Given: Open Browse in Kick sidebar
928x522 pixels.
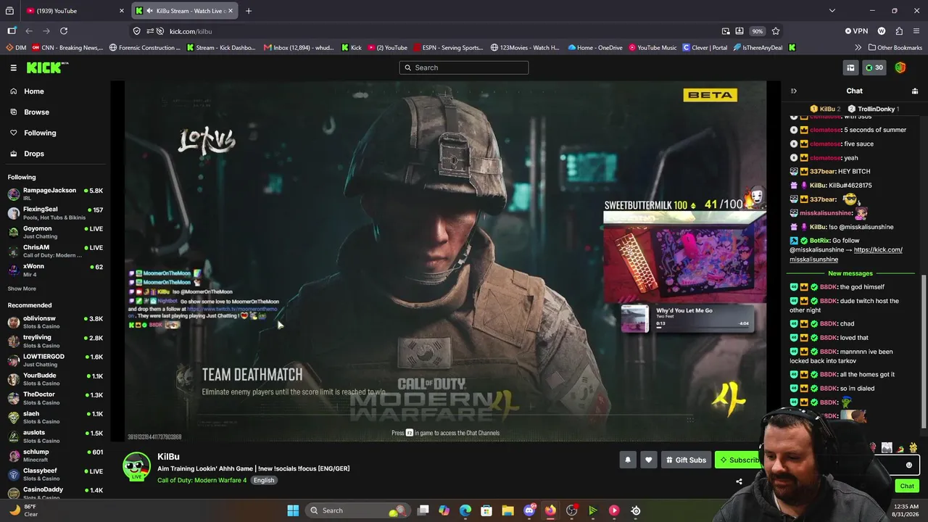Looking at the screenshot, I should 36,112.
